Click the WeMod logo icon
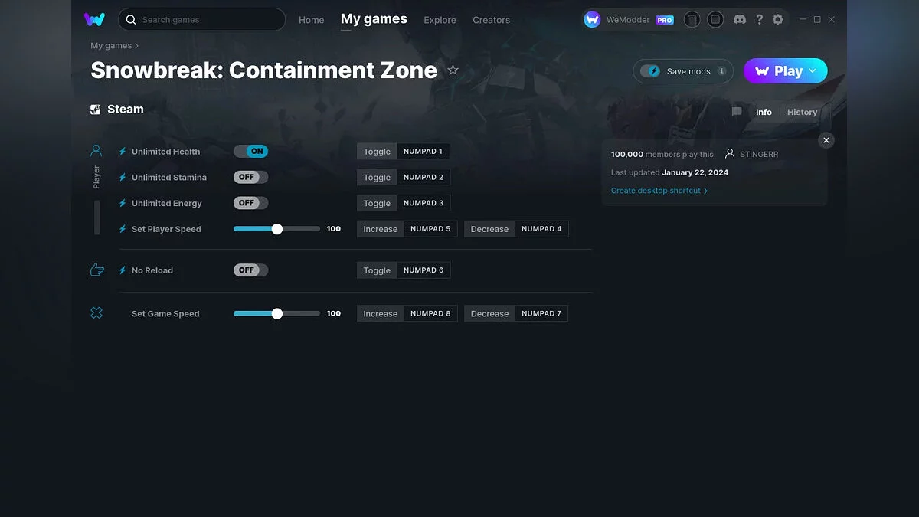Image resolution: width=919 pixels, height=517 pixels. coord(95,19)
